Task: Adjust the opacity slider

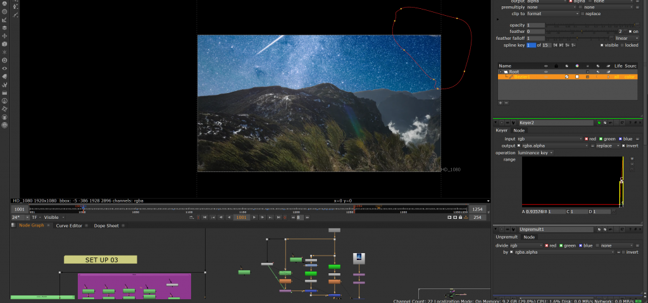Action: point(590,25)
